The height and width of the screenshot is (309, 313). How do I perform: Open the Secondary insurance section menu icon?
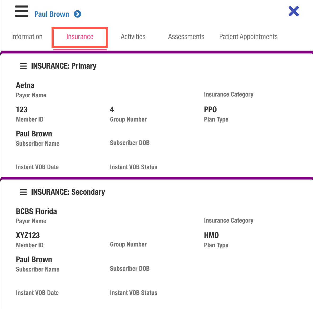click(x=23, y=192)
